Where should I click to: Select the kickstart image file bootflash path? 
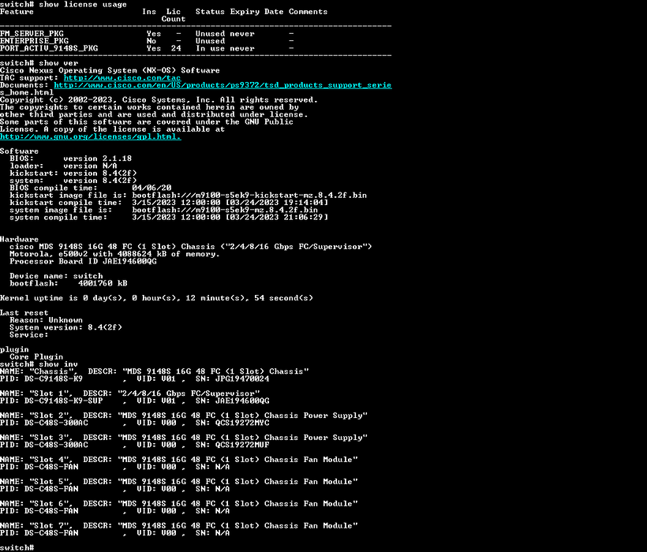point(249,195)
